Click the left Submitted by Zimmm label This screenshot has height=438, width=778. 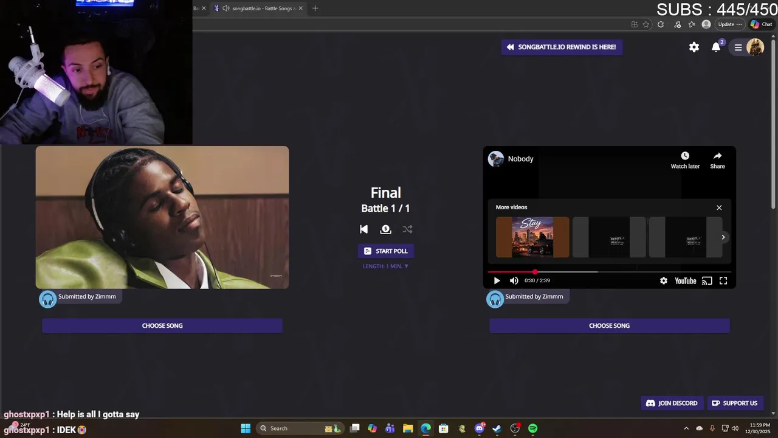pyautogui.click(x=87, y=297)
